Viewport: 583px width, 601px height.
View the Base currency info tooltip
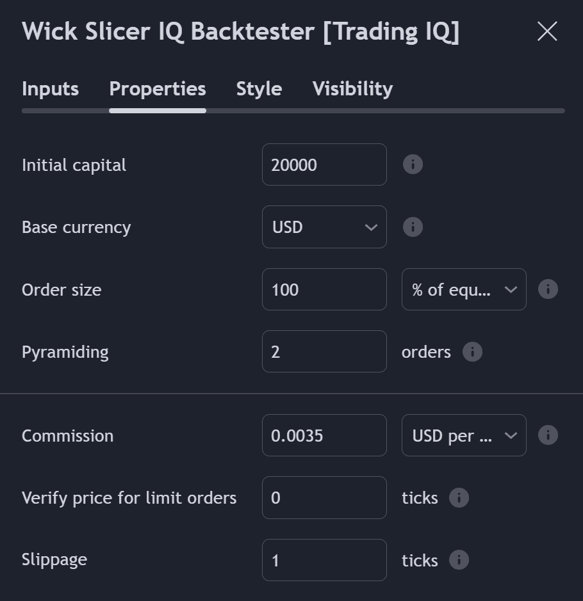[413, 227]
